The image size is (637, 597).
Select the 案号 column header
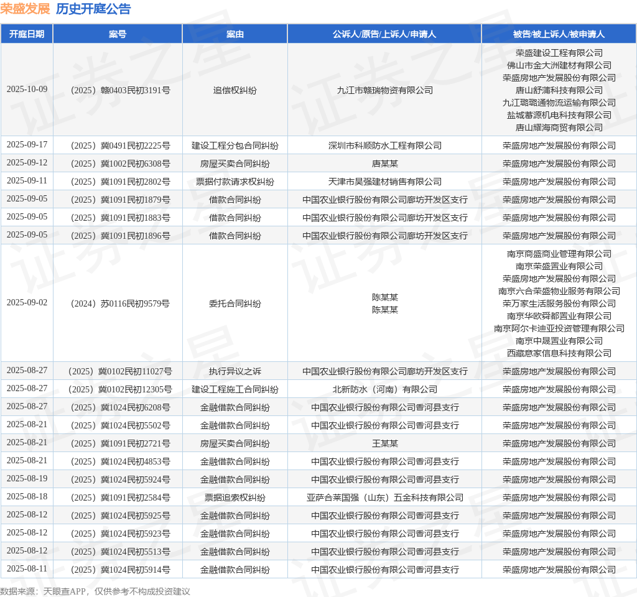118,34
